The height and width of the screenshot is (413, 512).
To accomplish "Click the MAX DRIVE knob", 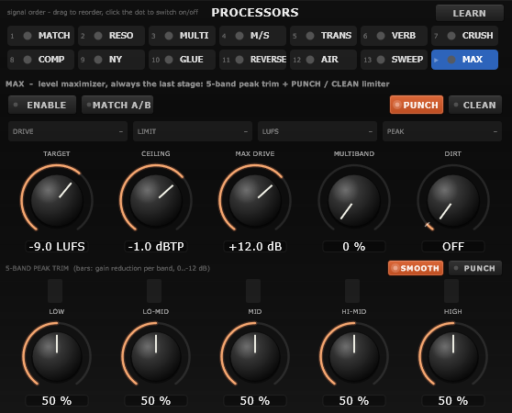I will point(255,200).
